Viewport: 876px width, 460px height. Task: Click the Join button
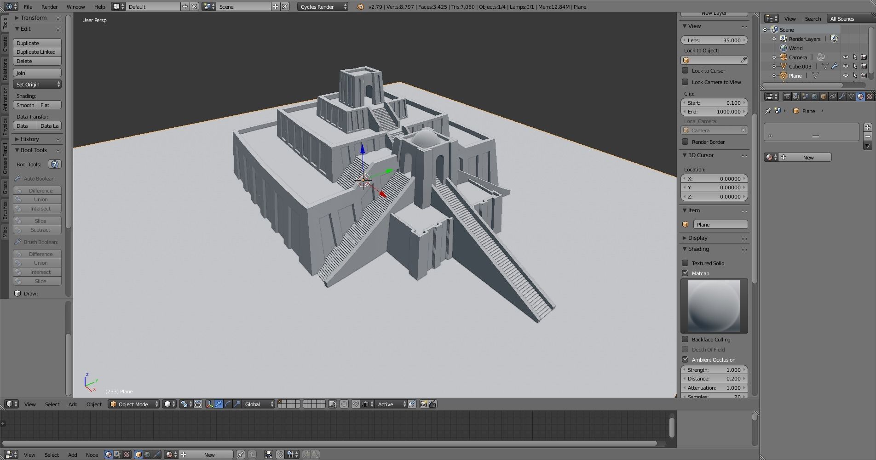37,73
